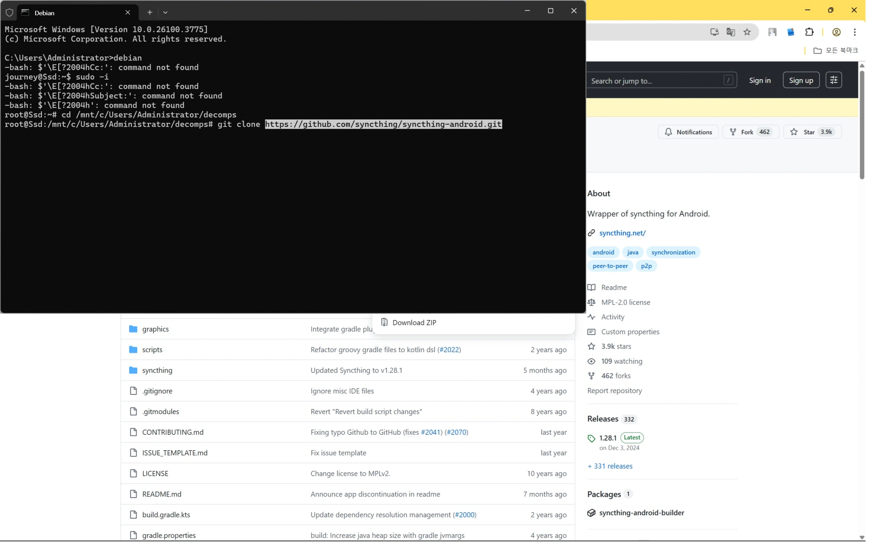Click the GitHub appearance settings sliders icon
The width and height of the screenshot is (874, 543).
[833, 80]
